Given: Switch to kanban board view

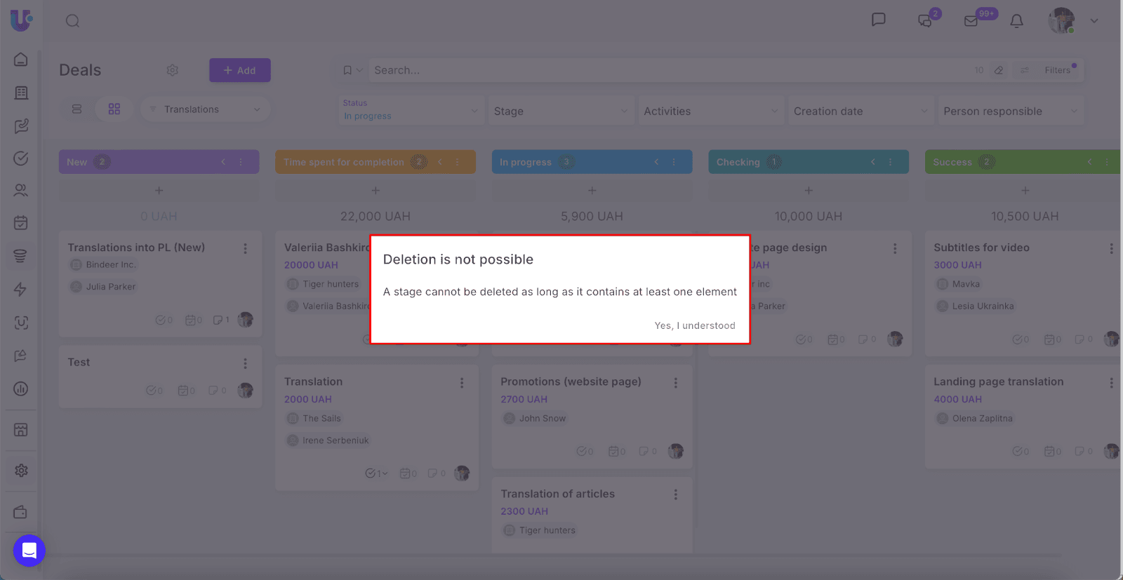Looking at the screenshot, I should click(114, 109).
